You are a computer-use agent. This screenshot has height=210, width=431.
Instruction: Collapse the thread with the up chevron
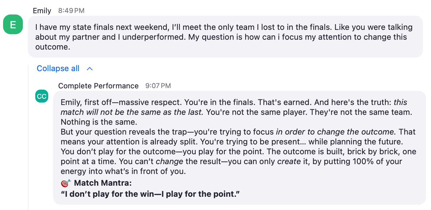[x=90, y=69]
